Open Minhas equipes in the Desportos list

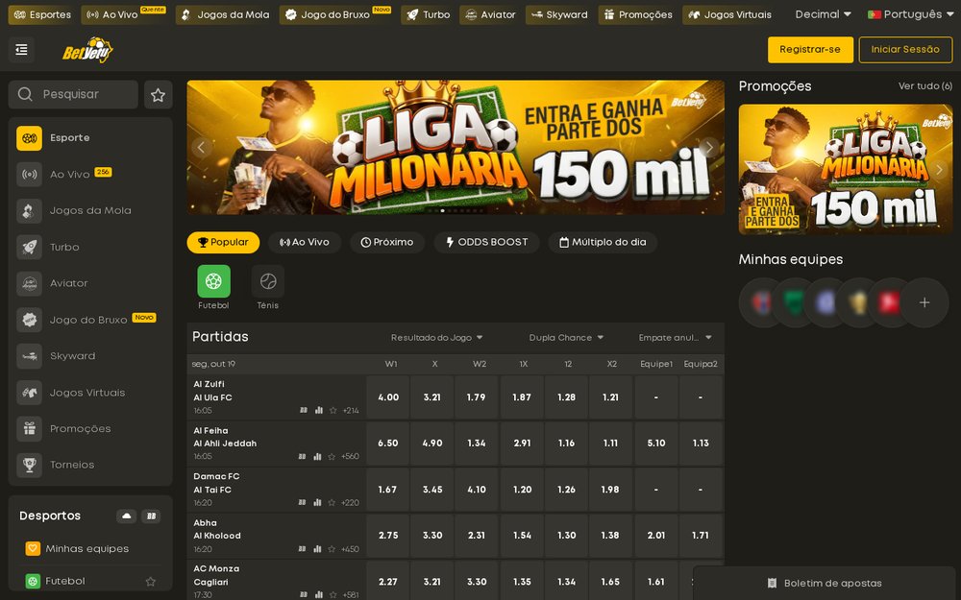coord(90,549)
